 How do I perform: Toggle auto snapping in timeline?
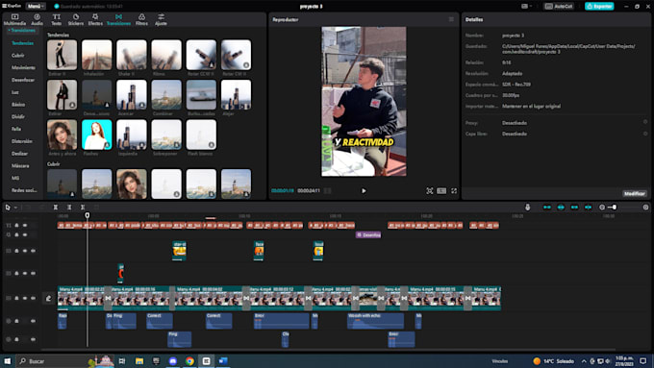click(x=561, y=208)
